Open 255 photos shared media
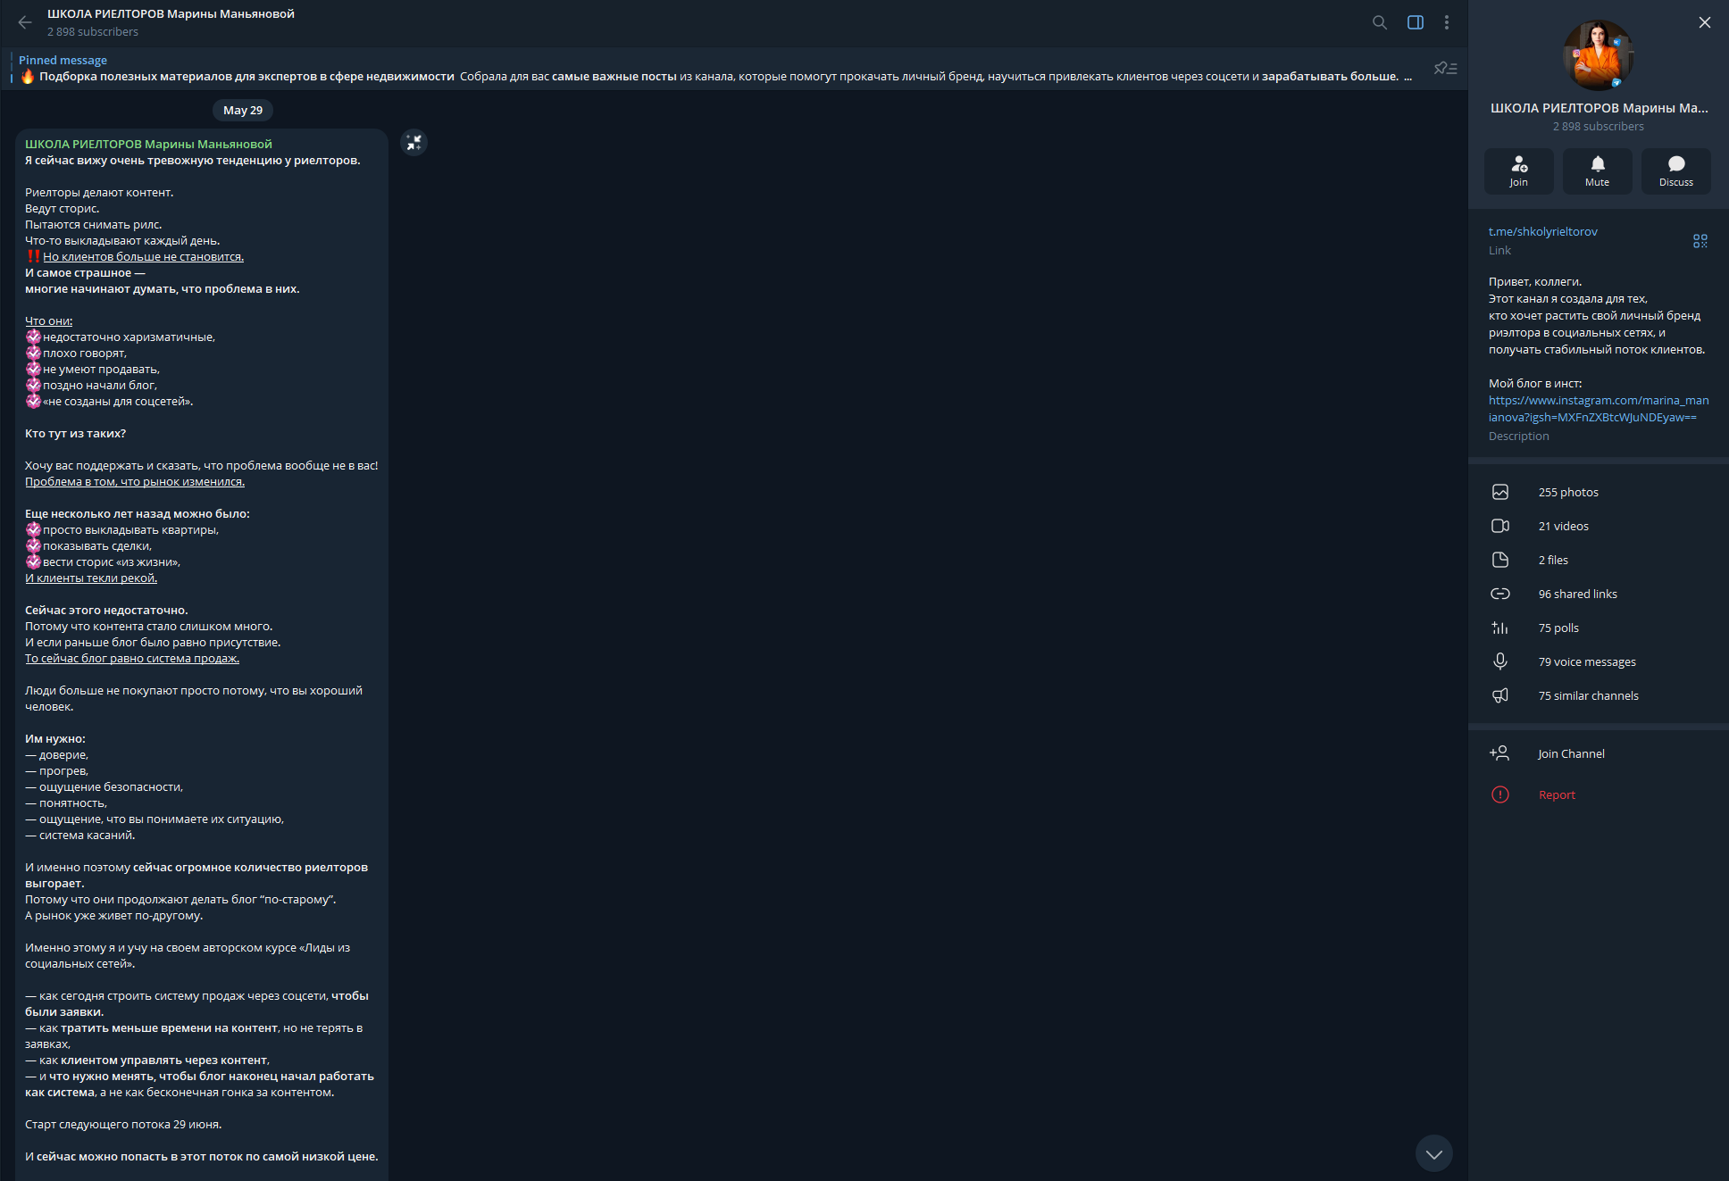The image size is (1729, 1181). 1599,492
